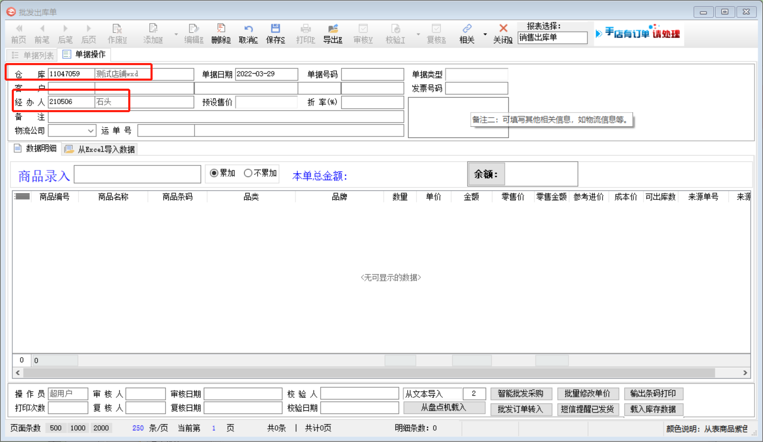
Task: Open dropdown arrow next to 相关
Action: [x=485, y=34]
